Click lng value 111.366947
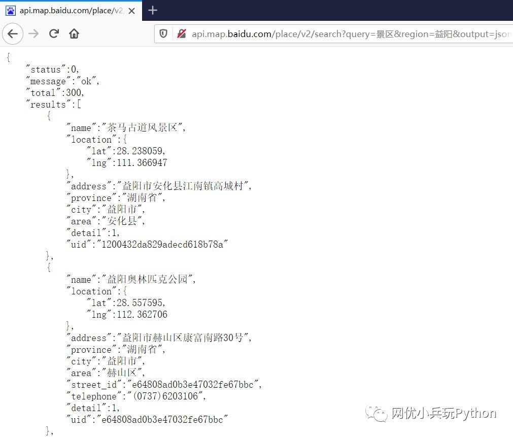 pyautogui.click(x=142, y=163)
